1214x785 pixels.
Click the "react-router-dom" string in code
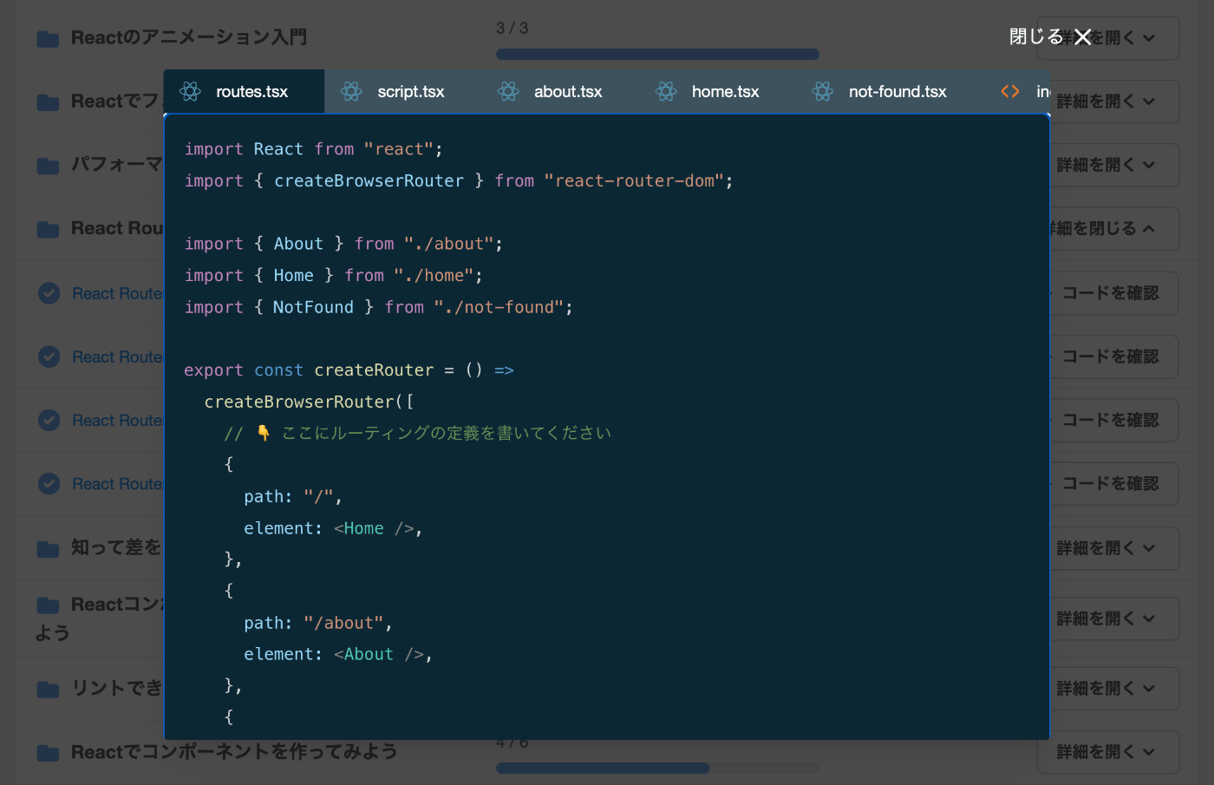click(x=634, y=180)
